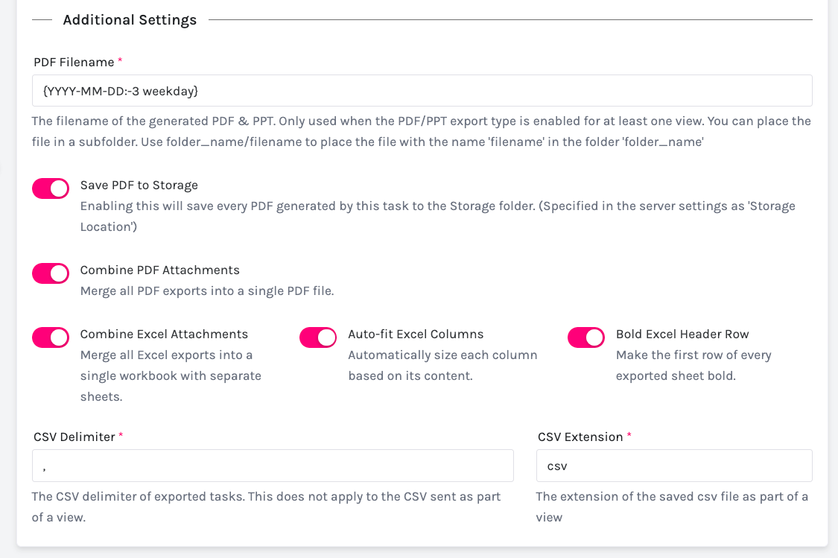The height and width of the screenshot is (558, 838).
Task: Click the Bold Excel Header Row label
Action: [682, 334]
